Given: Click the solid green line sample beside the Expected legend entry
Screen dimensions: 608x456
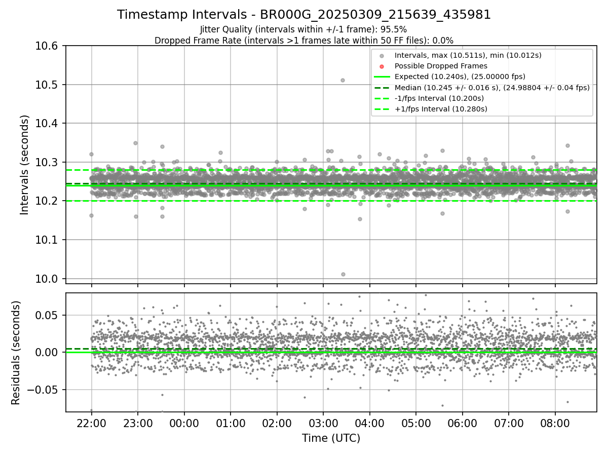Looking at the screenshot, I should coord(382,77).
